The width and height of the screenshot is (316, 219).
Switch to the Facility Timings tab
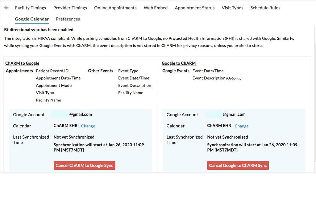point(30,8)
